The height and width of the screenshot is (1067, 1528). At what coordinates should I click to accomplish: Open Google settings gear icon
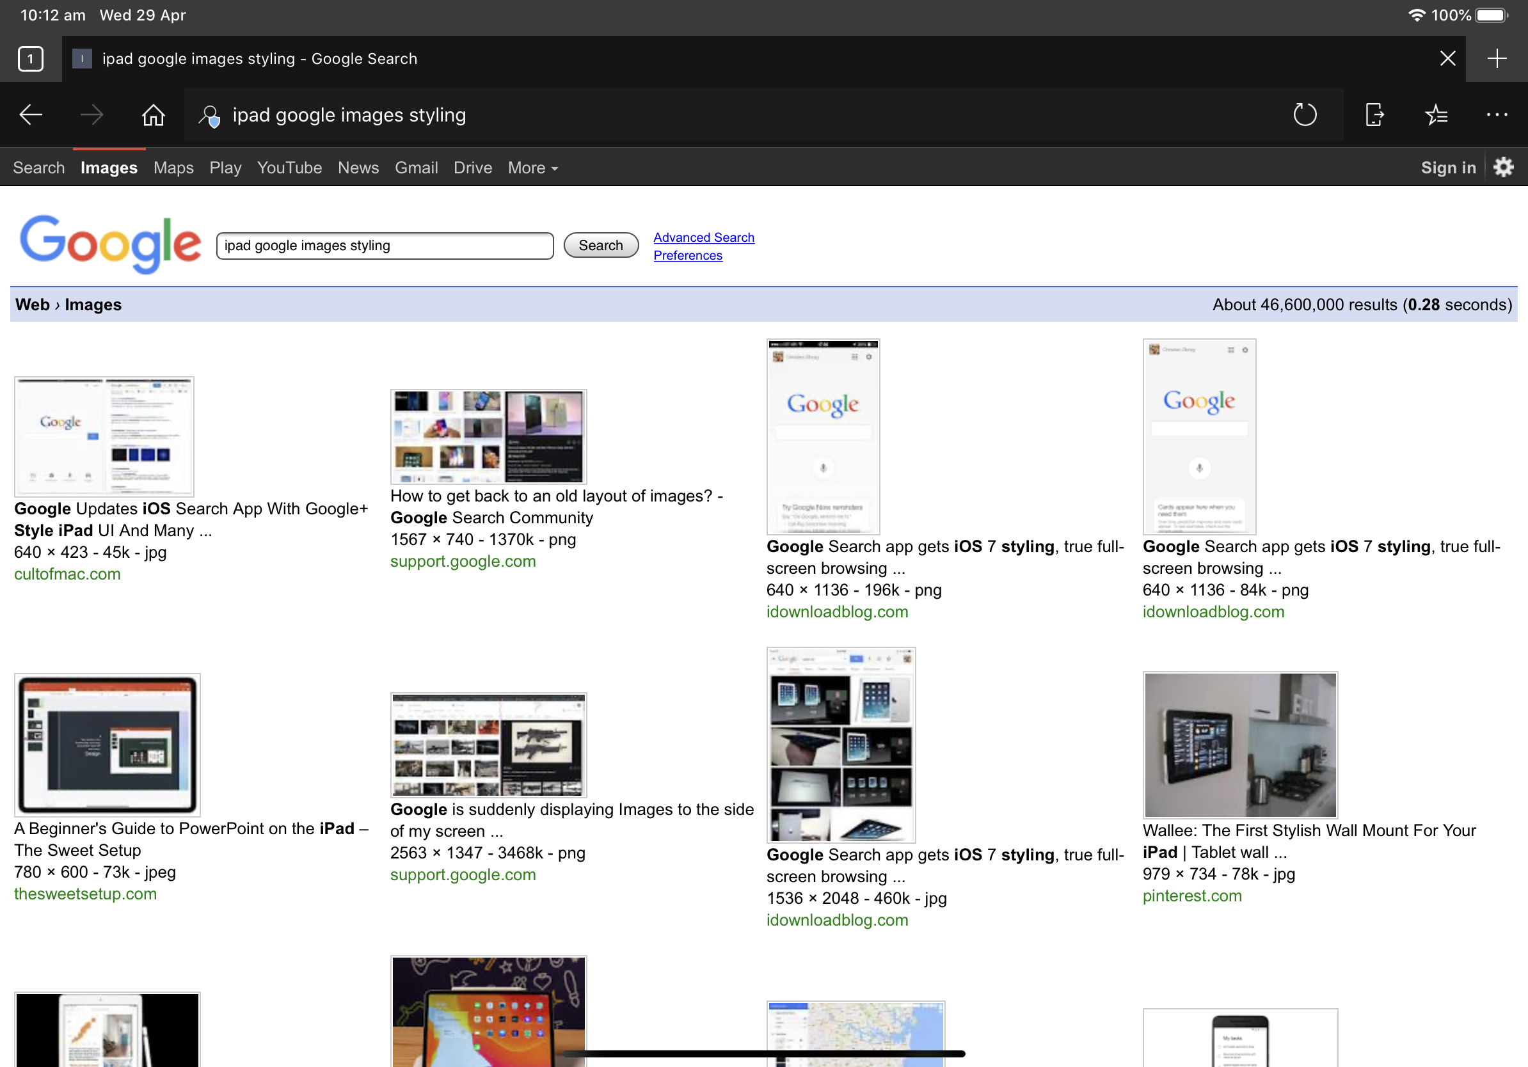pos(1504,167)
